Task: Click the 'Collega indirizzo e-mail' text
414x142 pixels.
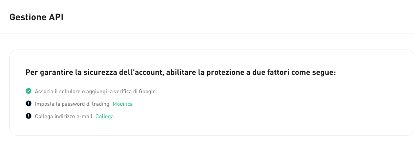Action: point(63,116)
